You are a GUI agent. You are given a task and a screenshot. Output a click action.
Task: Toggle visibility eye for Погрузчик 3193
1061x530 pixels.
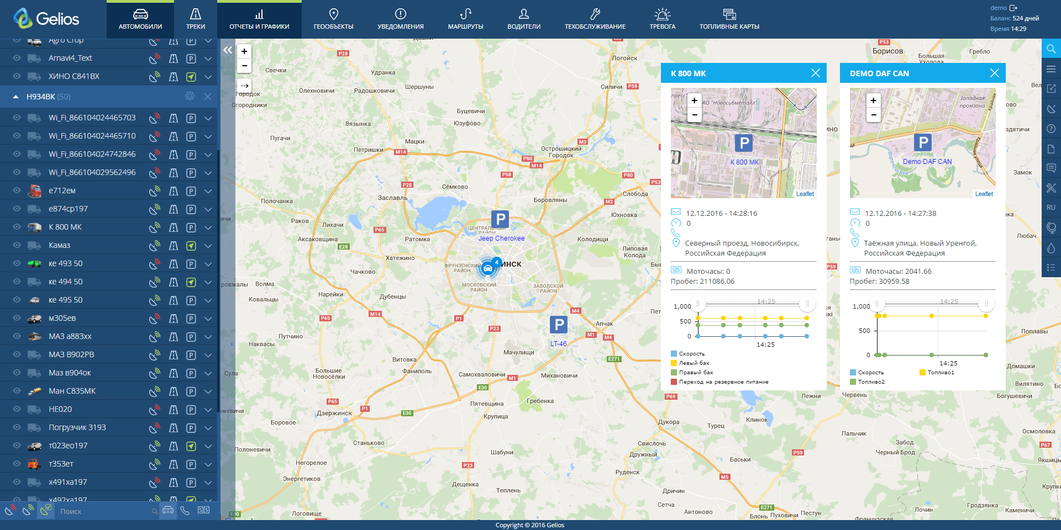[x=17, y=427]
